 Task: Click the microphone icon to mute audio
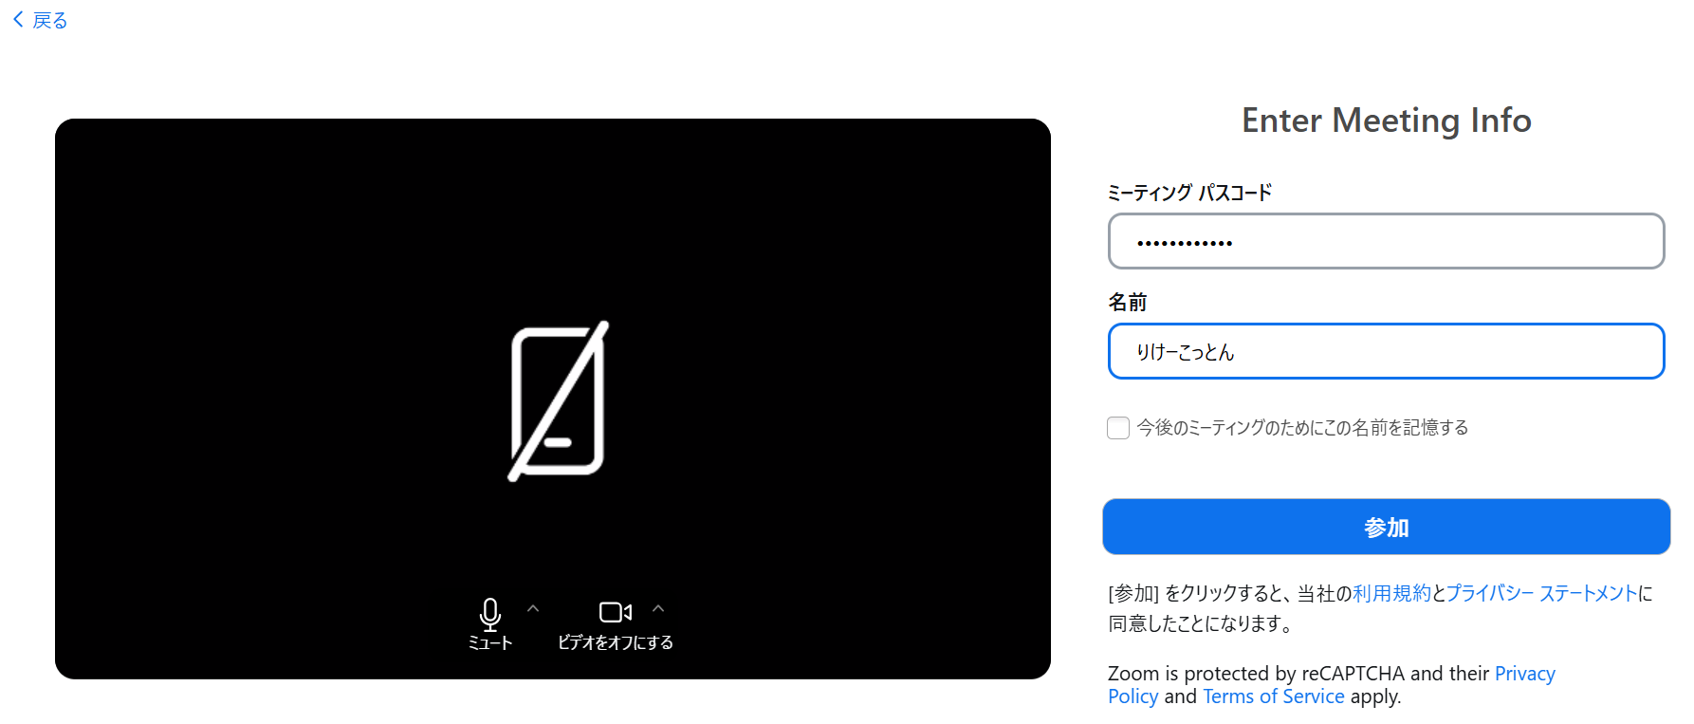(x=490, y=614)
